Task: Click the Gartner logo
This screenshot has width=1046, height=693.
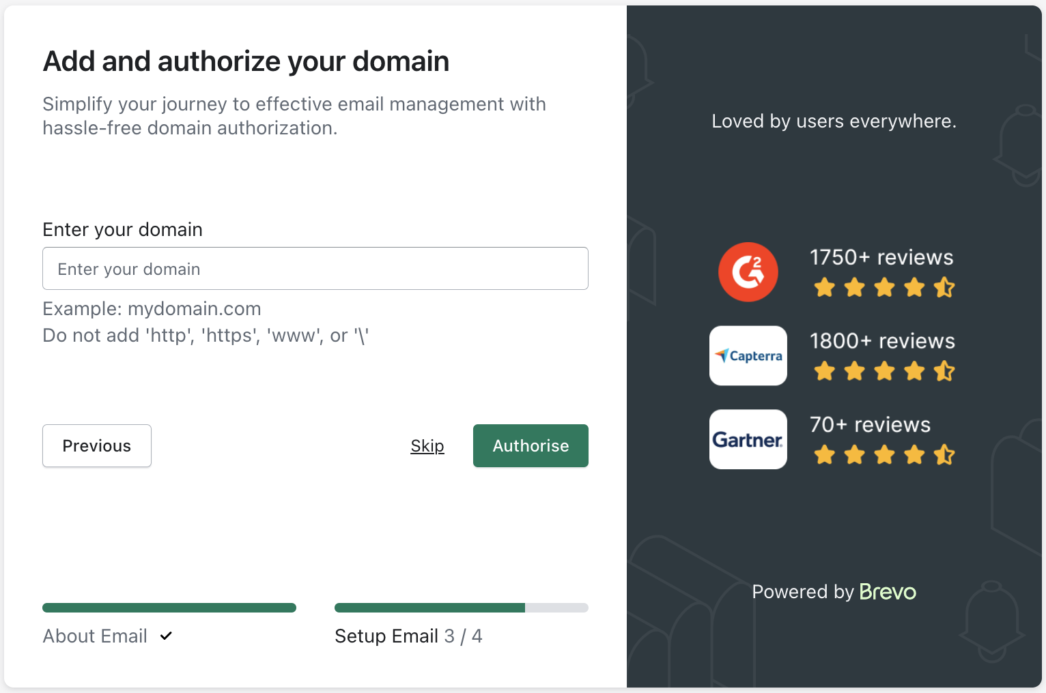Action: click(x=748, y=439)
